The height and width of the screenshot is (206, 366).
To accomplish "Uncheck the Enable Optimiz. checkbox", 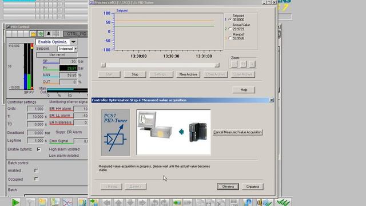I will 39,149.
